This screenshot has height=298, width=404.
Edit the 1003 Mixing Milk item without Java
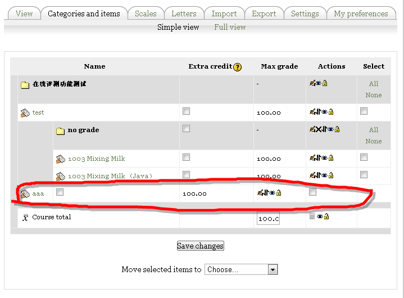pyautogui.click(x=312, y=158)
